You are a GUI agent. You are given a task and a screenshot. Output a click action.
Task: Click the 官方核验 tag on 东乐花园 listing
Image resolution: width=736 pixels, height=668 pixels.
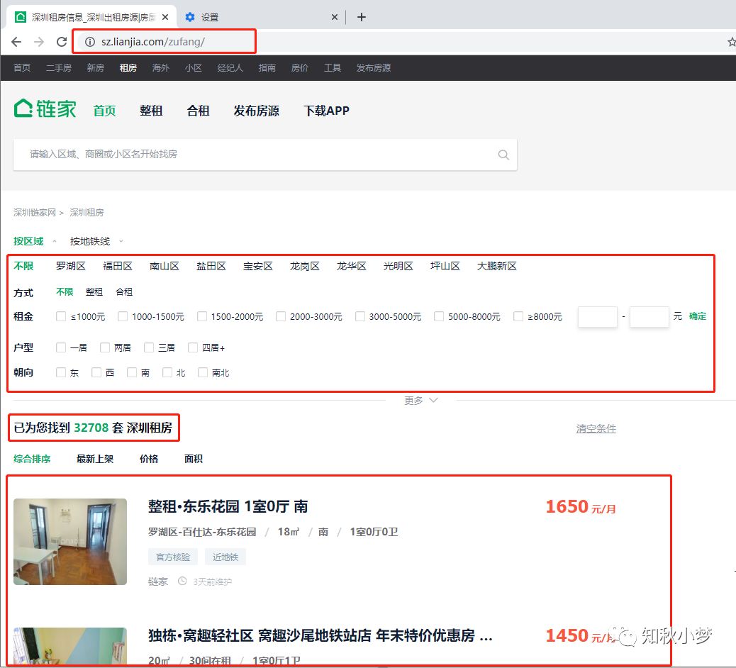tap(173, 557)
